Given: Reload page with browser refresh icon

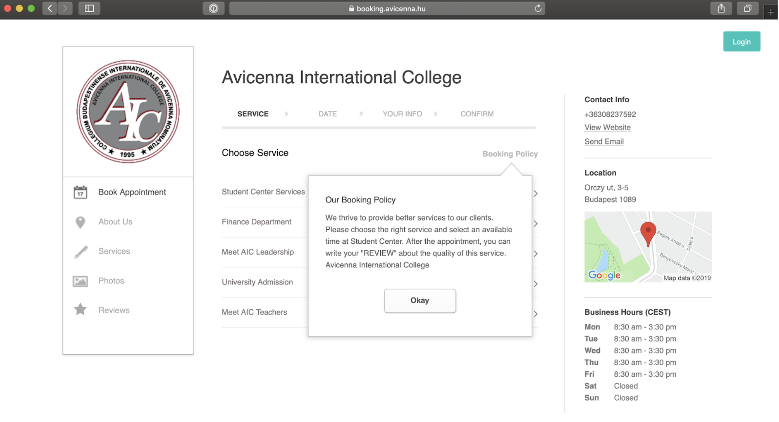Looking at the screenshot, I should point(538,8).
